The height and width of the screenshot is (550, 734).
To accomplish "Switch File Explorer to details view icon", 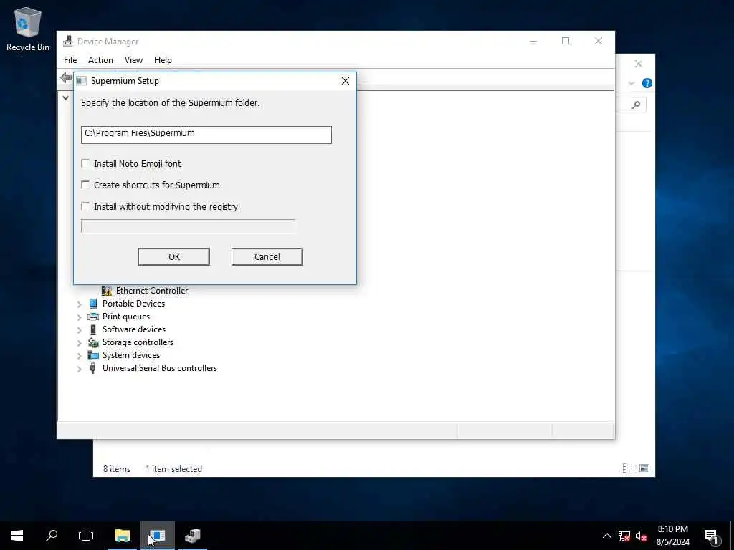I will (x=629, y=468).
